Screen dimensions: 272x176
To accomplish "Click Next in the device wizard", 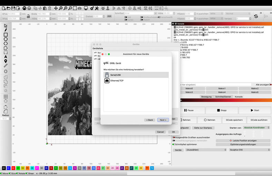I will point(163,120).
